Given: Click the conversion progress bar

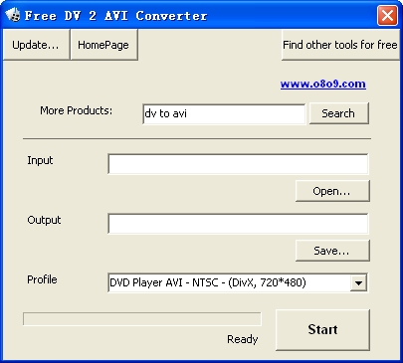Looking at the screenshot, I should click(x=142, y=319).
